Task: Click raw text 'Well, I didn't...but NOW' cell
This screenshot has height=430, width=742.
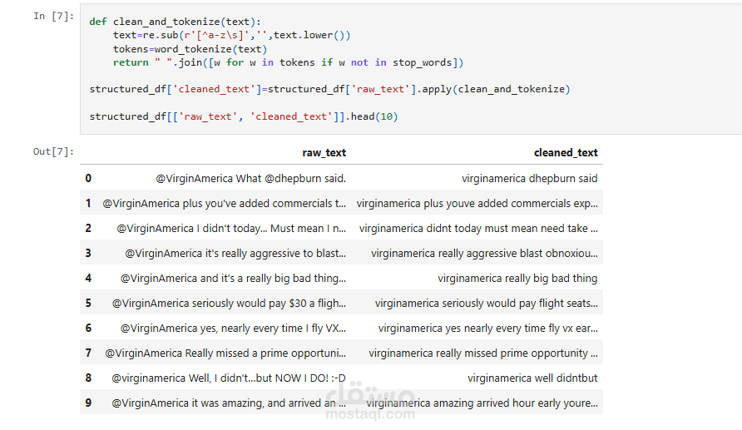Action: point(228,378)
